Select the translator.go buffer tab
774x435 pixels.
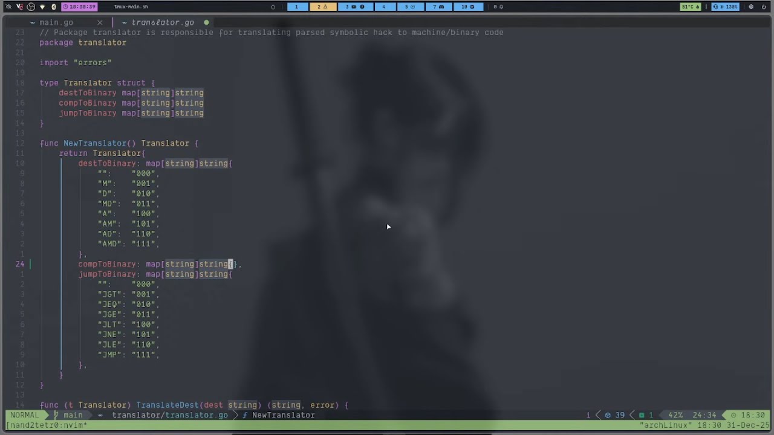[x=163, y=22]
